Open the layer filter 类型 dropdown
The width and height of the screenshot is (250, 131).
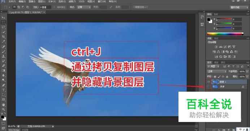pyautogui.click(x=213, y=66)
